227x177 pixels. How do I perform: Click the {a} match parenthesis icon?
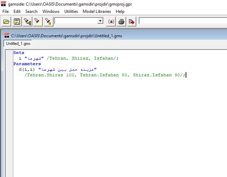(x=111, y=22)
